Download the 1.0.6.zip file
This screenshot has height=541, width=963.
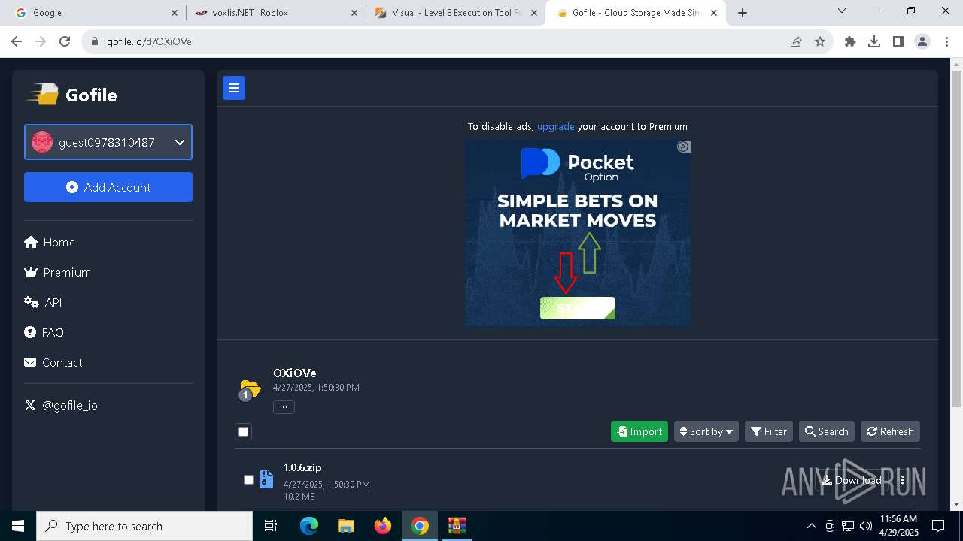tap(852, 480)
